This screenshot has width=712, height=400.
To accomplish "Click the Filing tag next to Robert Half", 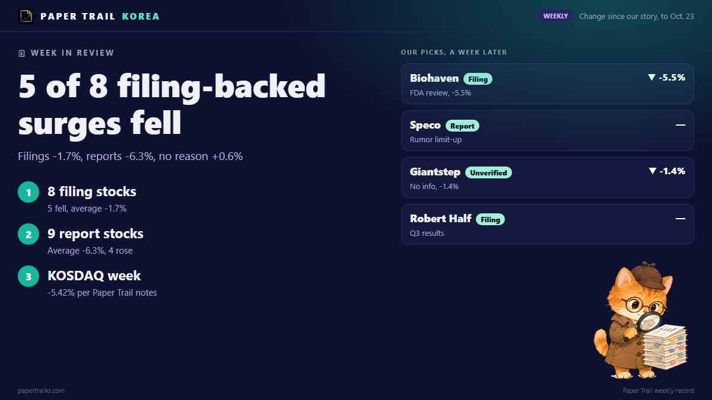I will pos(490,219).
